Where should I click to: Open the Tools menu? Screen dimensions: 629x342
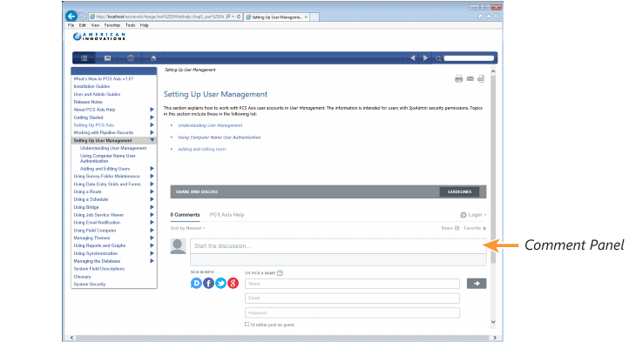(x=131, y=25)
